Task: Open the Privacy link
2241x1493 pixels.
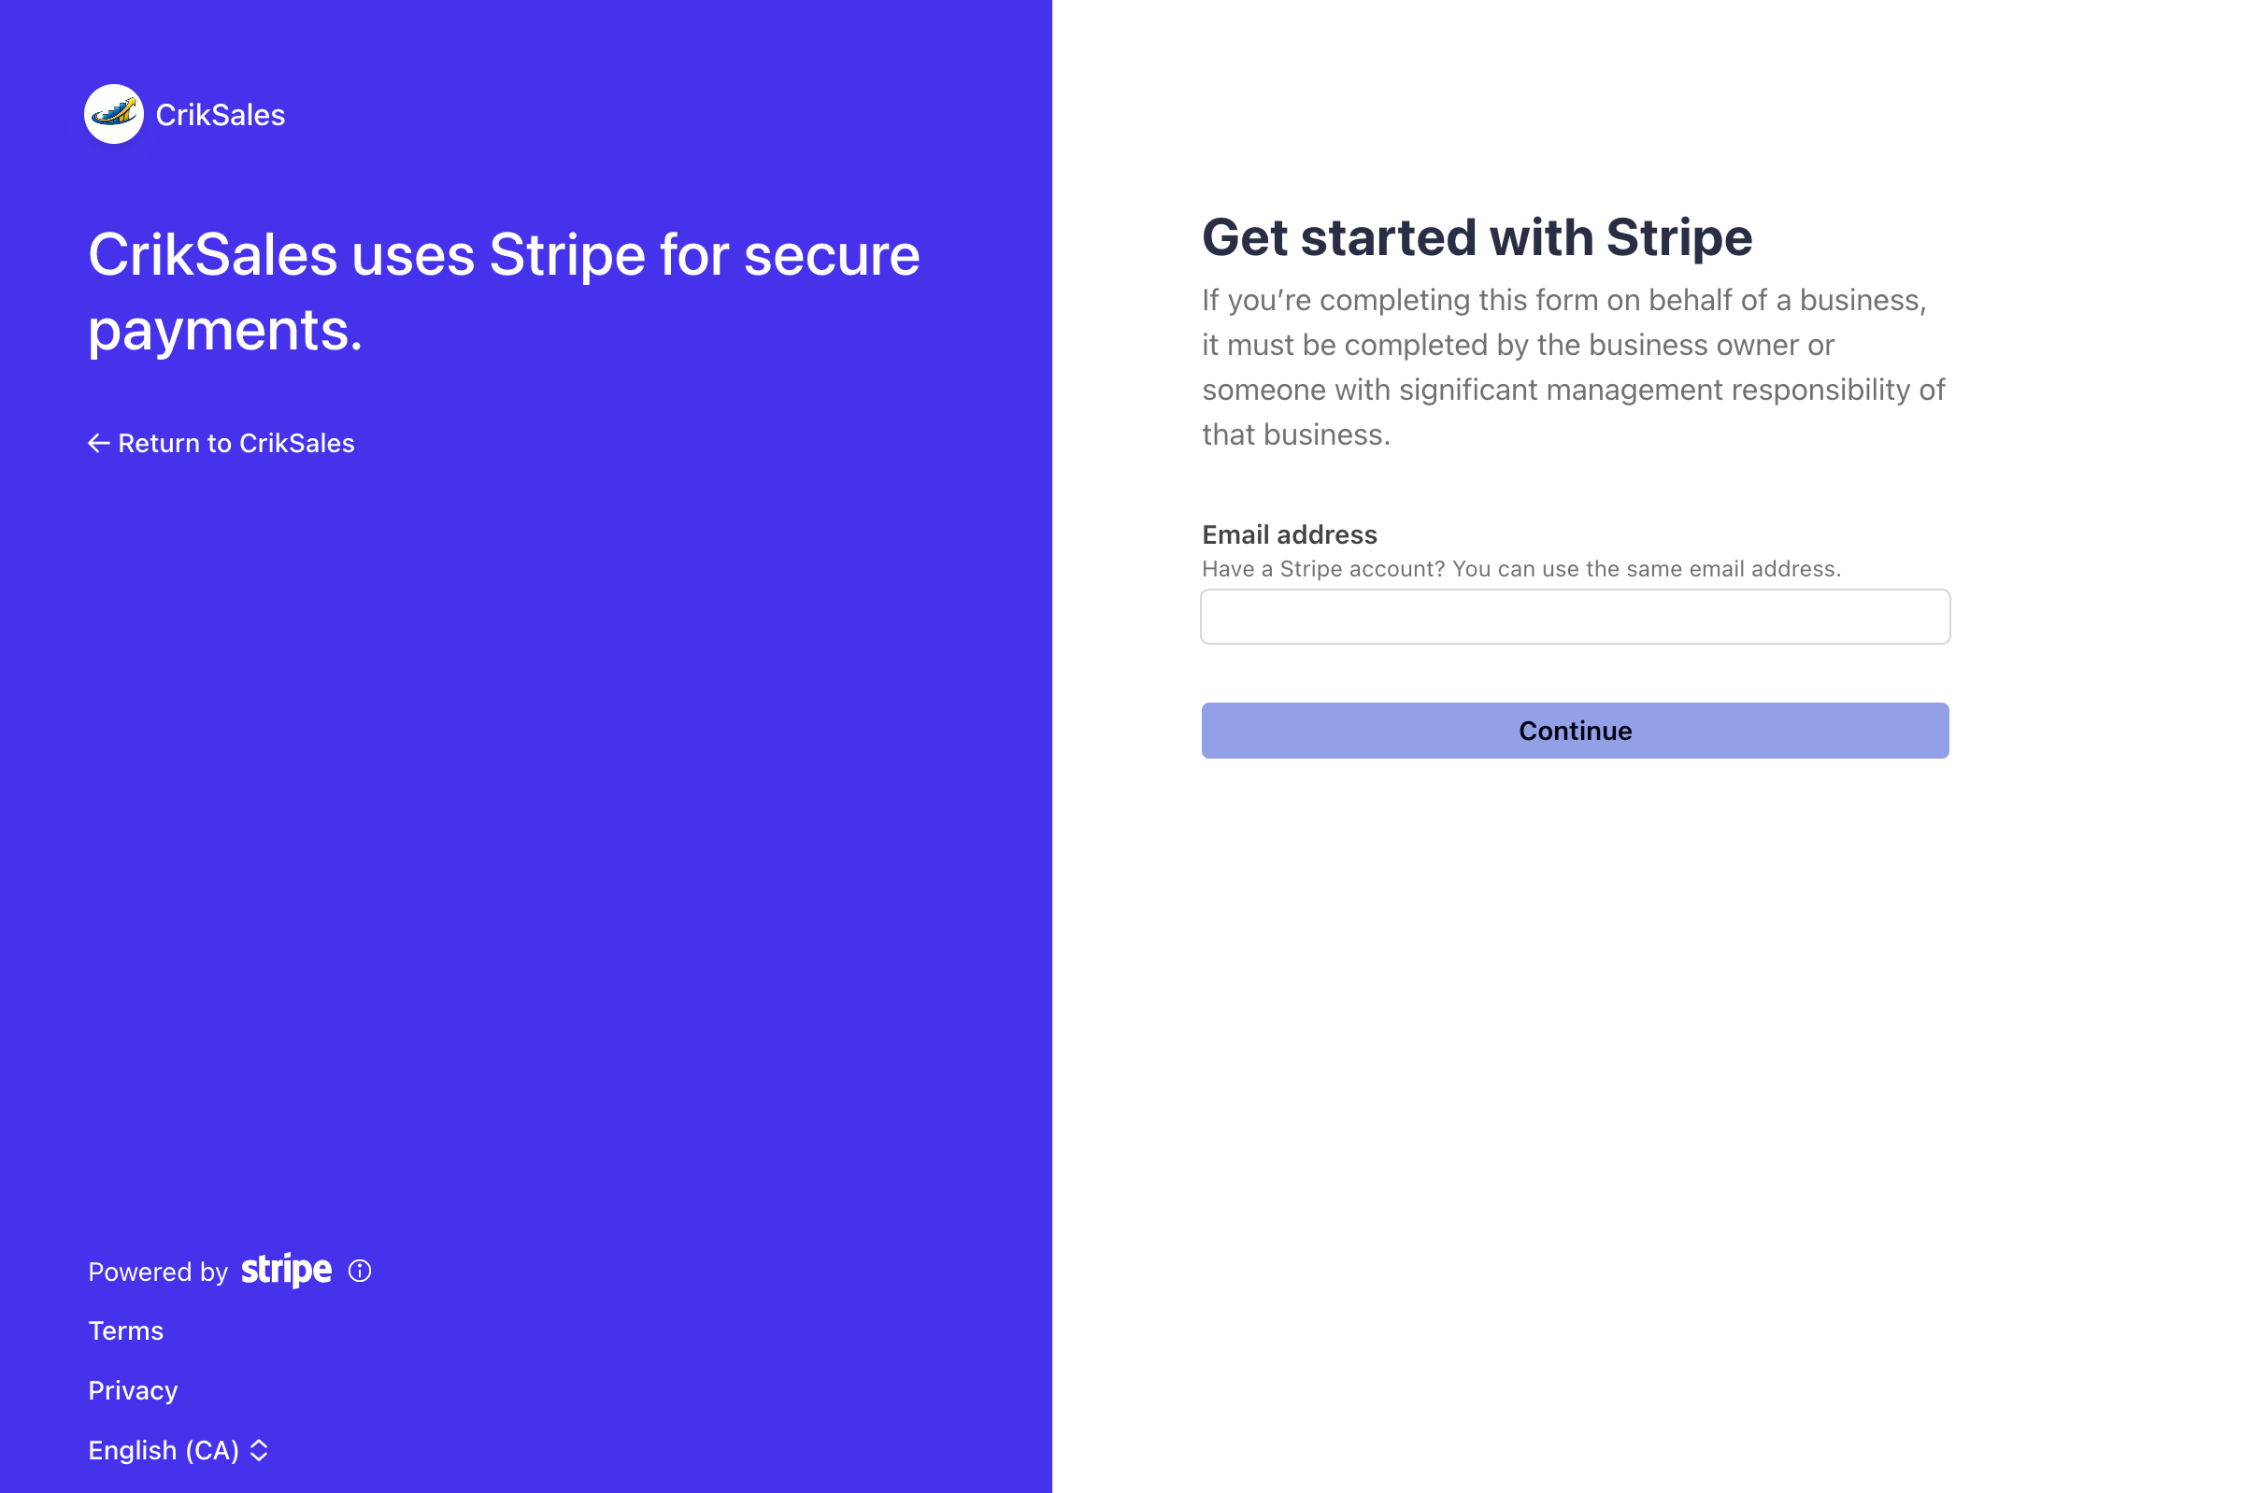Action: pyautogui.click(x=134, y=1390)
